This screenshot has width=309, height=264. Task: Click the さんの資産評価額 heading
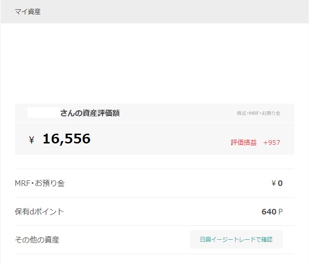(x=89, y=113)
